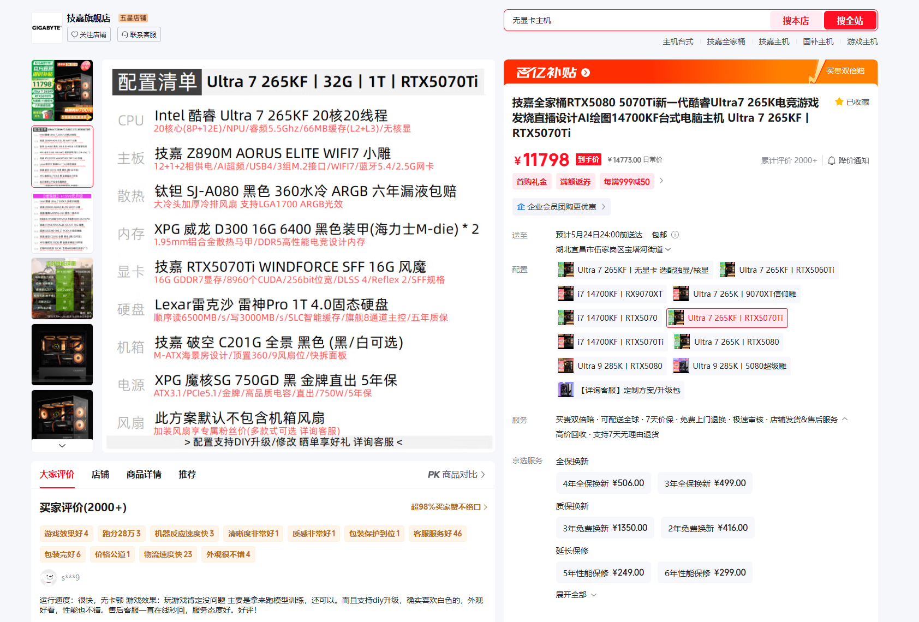
Task: Click the 搜本店 button
Action: coord(796,20)
